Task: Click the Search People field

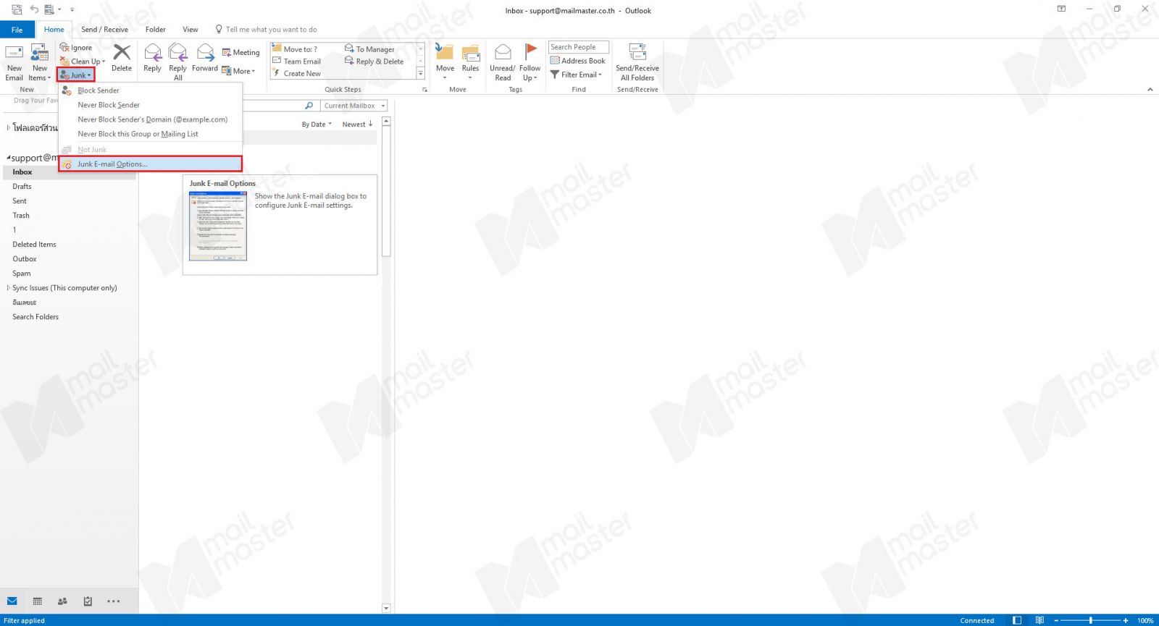Action: [x=578, y=47]
